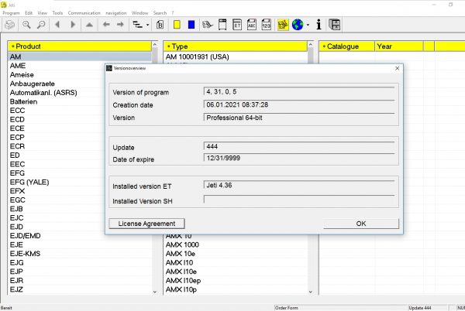The width and height of the screenshot is (465, 311).
Task: Click the 123 disk icon
Action: 267,25
